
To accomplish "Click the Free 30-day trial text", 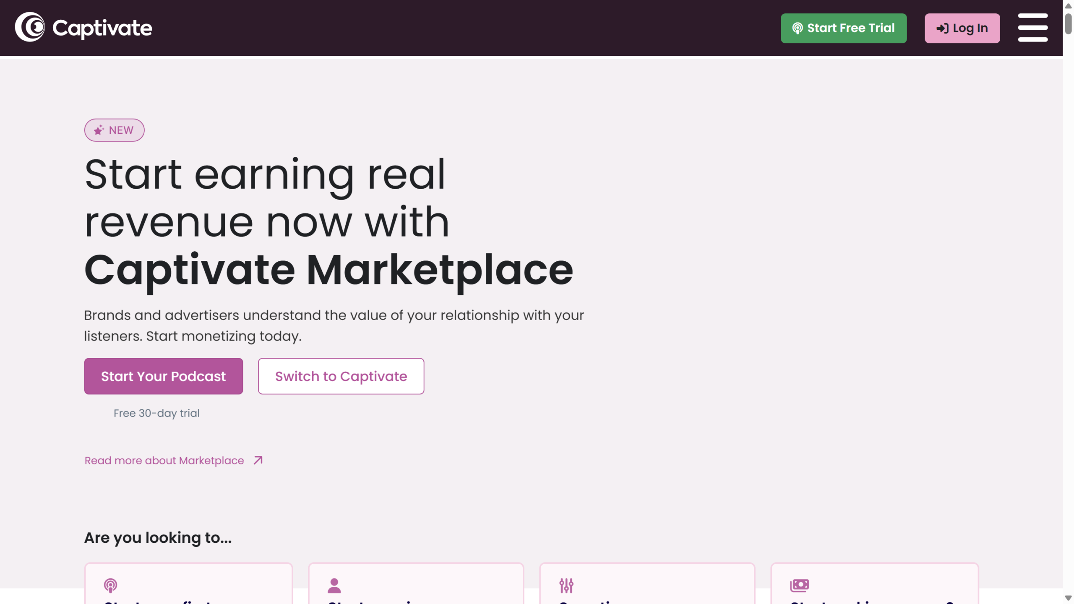I will (156, 413).
